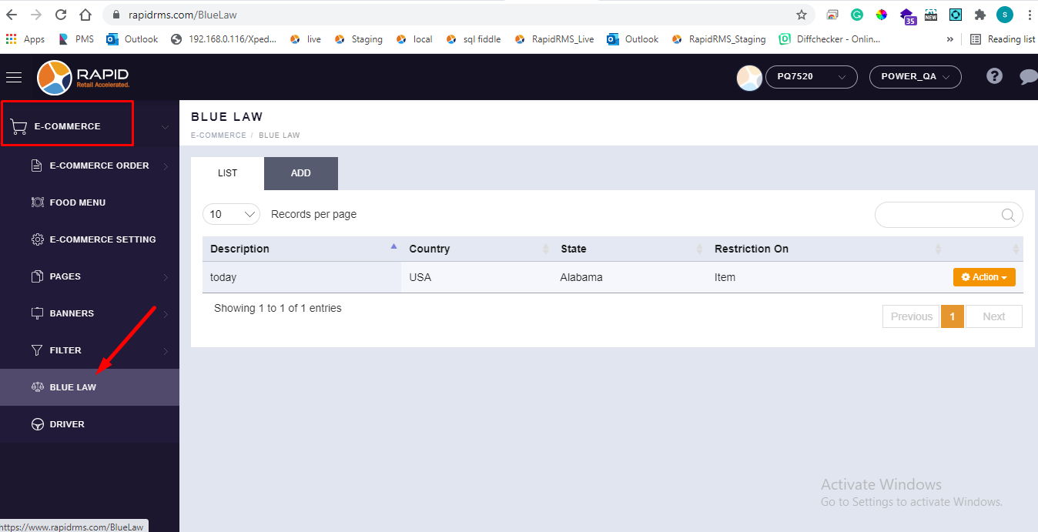Open the chat bubble icon
Screen dimensions: 1038x532
coord(1028,77)
